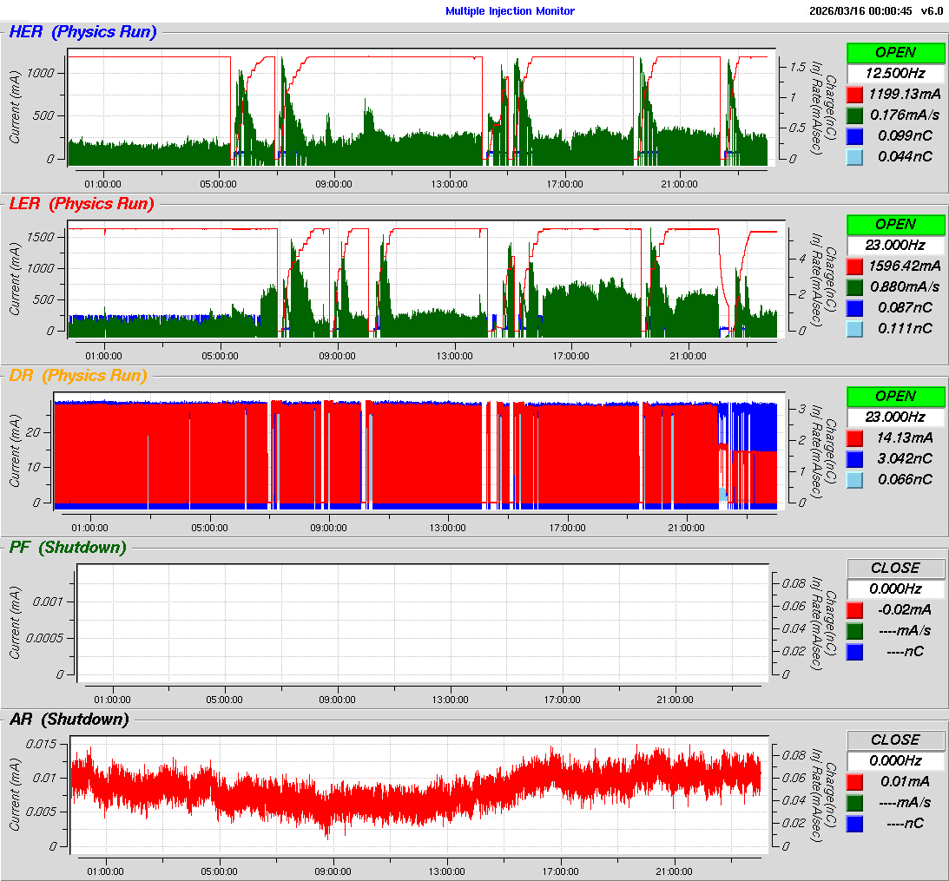Toggle the DR OPEN status indicator

pos(895,396)
